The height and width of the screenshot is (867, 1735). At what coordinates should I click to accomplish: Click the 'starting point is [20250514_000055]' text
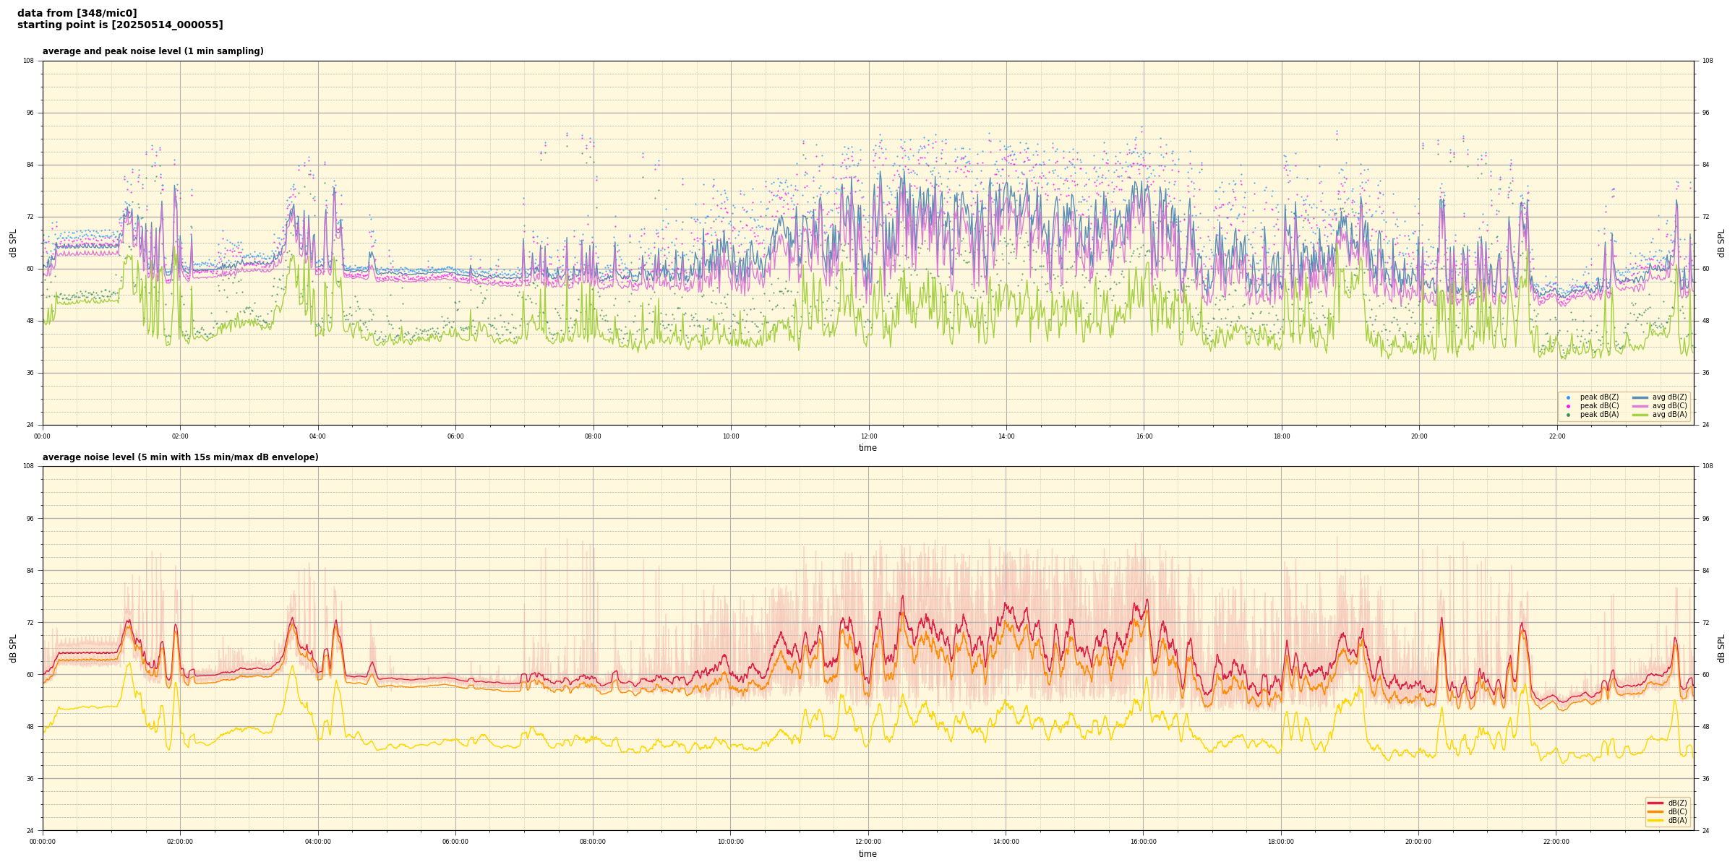[x=120, y=25]
